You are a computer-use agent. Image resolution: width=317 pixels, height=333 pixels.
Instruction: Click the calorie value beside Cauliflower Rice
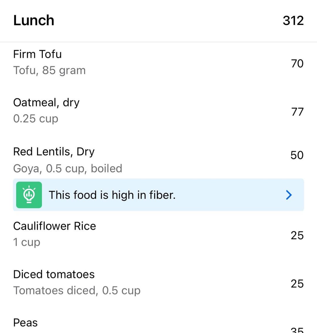point(297,235)
